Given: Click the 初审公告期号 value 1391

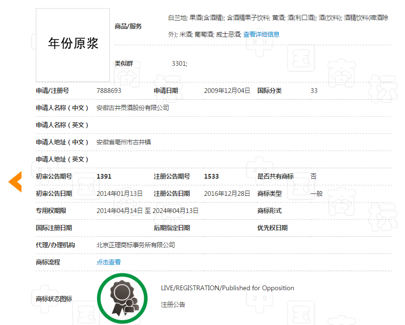Looking at the screenshot, I should pos(104,176).
